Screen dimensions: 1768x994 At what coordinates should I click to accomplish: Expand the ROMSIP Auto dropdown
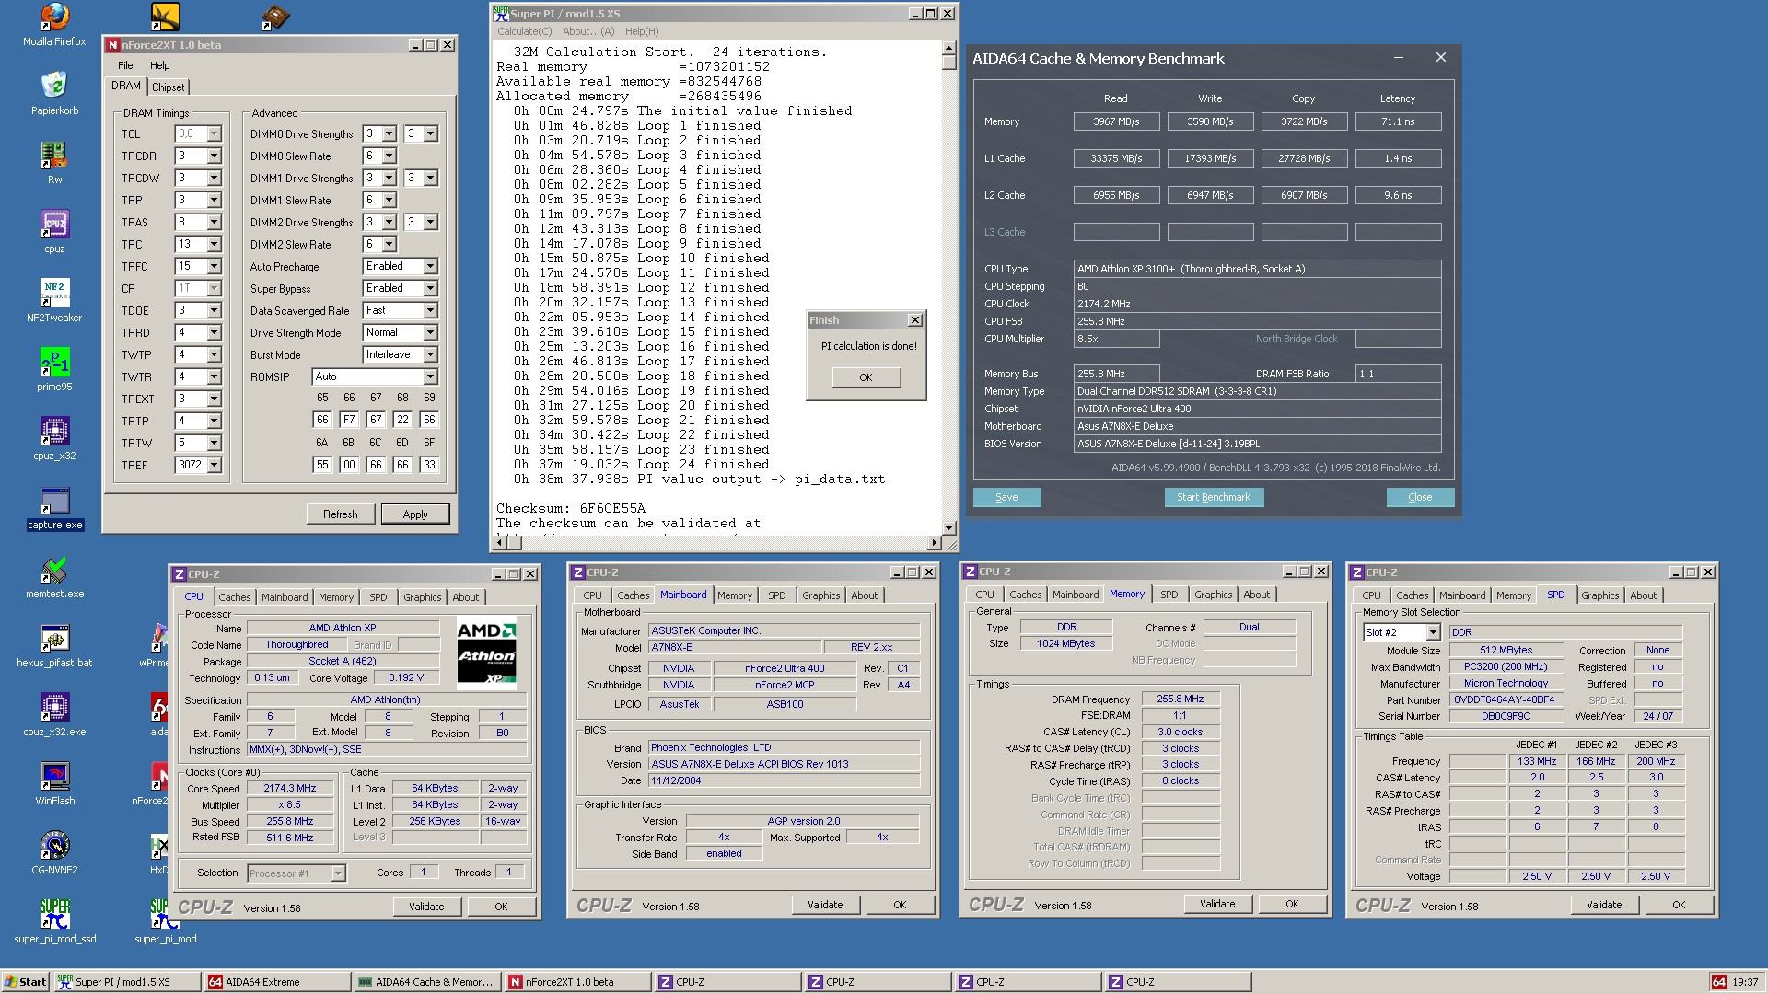(430, 377)
